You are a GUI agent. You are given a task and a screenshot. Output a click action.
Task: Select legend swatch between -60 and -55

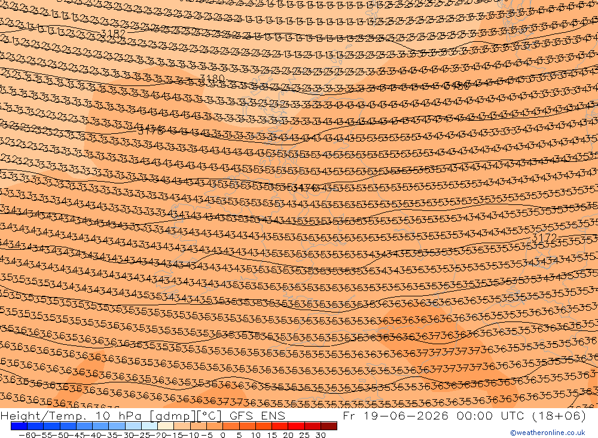pyautogui.click(x=35, y=426)
